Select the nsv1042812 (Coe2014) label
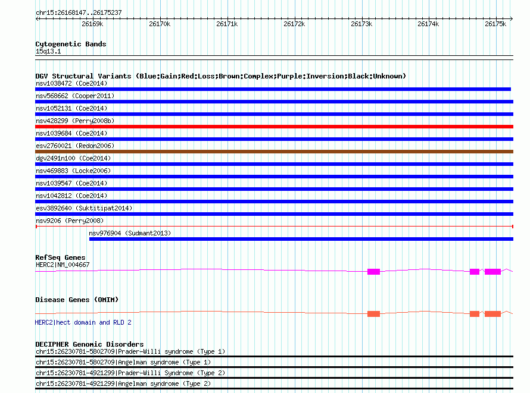 [71, 196]
